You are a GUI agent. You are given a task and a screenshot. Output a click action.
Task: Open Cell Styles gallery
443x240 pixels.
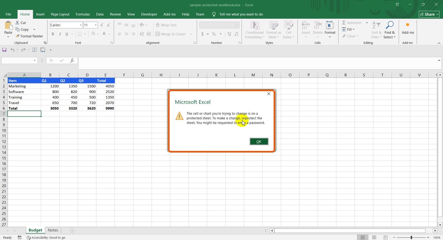click(x=288, y=30)
